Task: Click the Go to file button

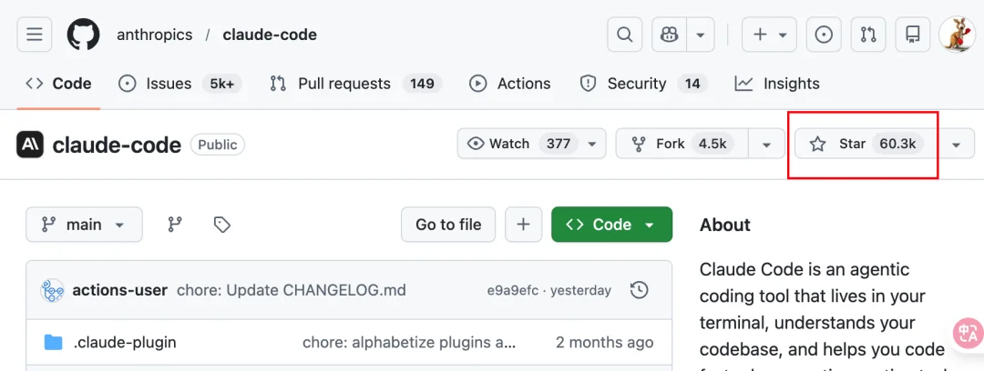Action: click(x=448, y=225)
